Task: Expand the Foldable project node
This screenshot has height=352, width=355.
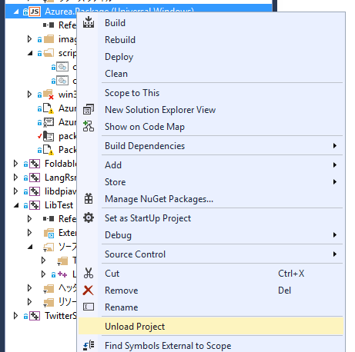Action: [x=15, y=164]
